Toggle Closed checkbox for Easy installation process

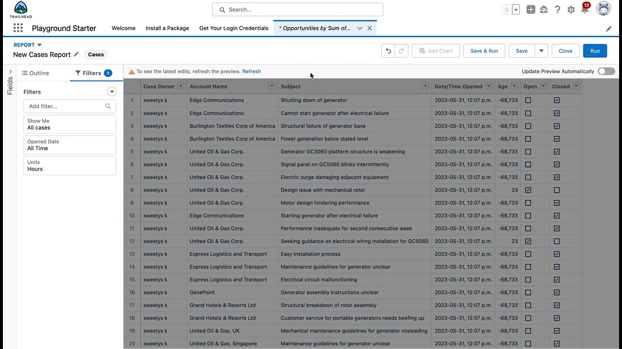tap(557, 254)
